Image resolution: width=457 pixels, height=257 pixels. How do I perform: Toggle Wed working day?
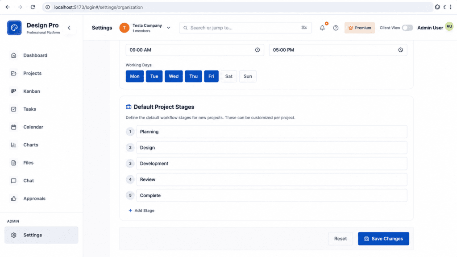(x=174, y=76)
